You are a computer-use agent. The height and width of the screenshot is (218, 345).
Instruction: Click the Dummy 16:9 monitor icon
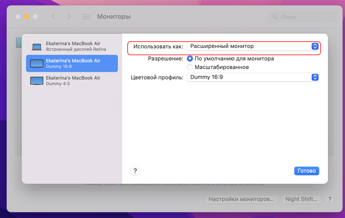coord(37,64)
